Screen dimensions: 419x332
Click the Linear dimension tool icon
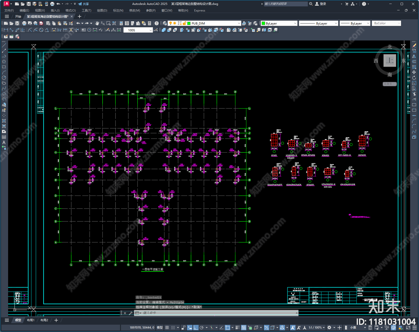[x=6, y=30]
